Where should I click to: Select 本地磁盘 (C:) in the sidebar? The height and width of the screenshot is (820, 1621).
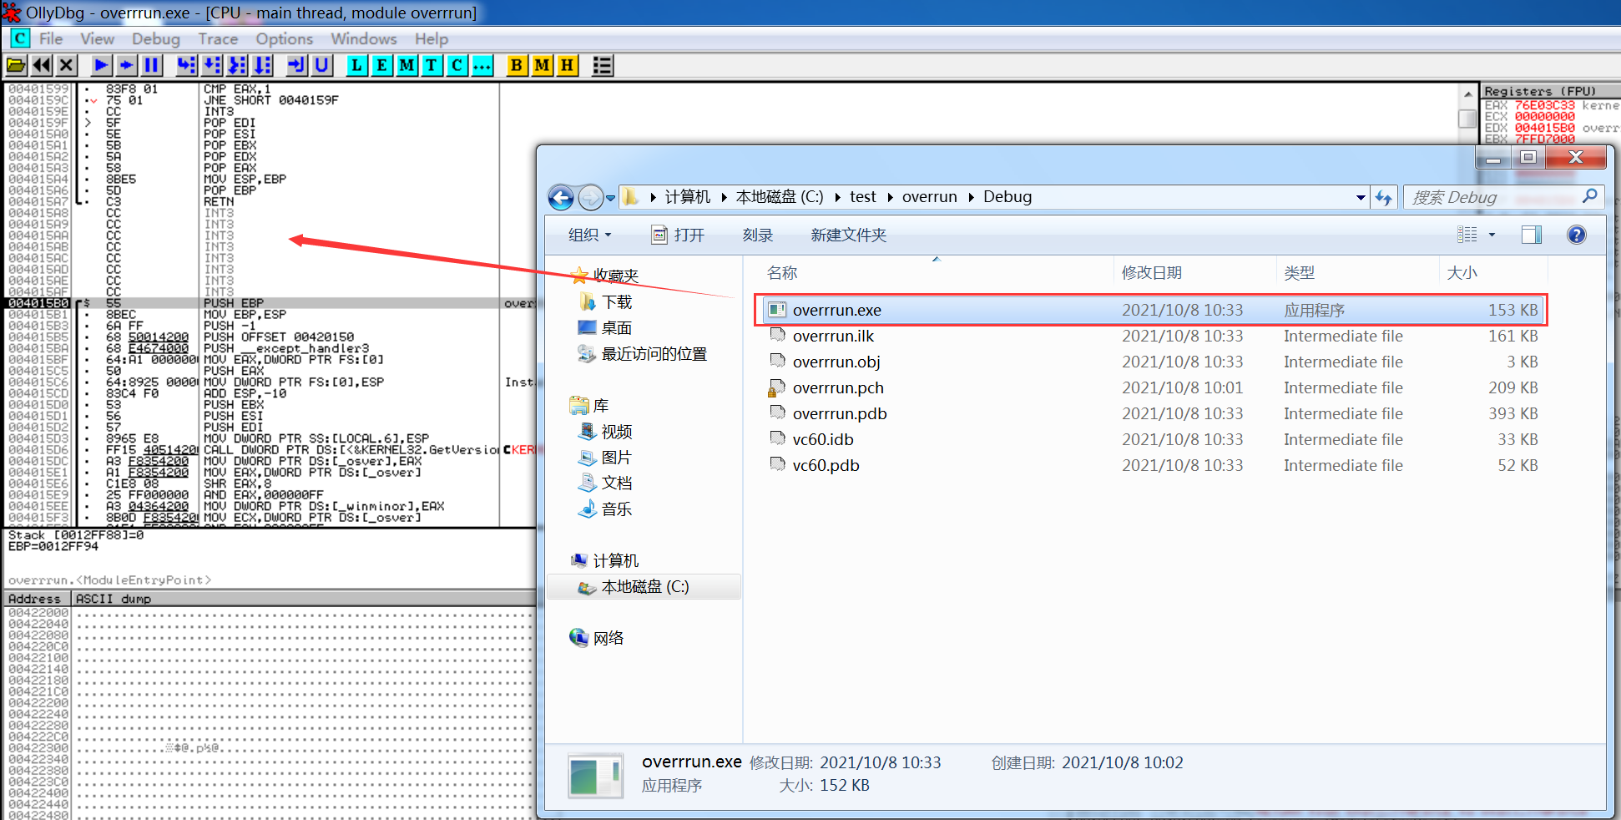point(644,587)
